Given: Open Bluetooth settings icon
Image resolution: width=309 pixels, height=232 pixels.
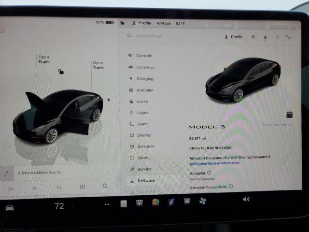Looking at the screenshot, I should click(x=277, y=37).
